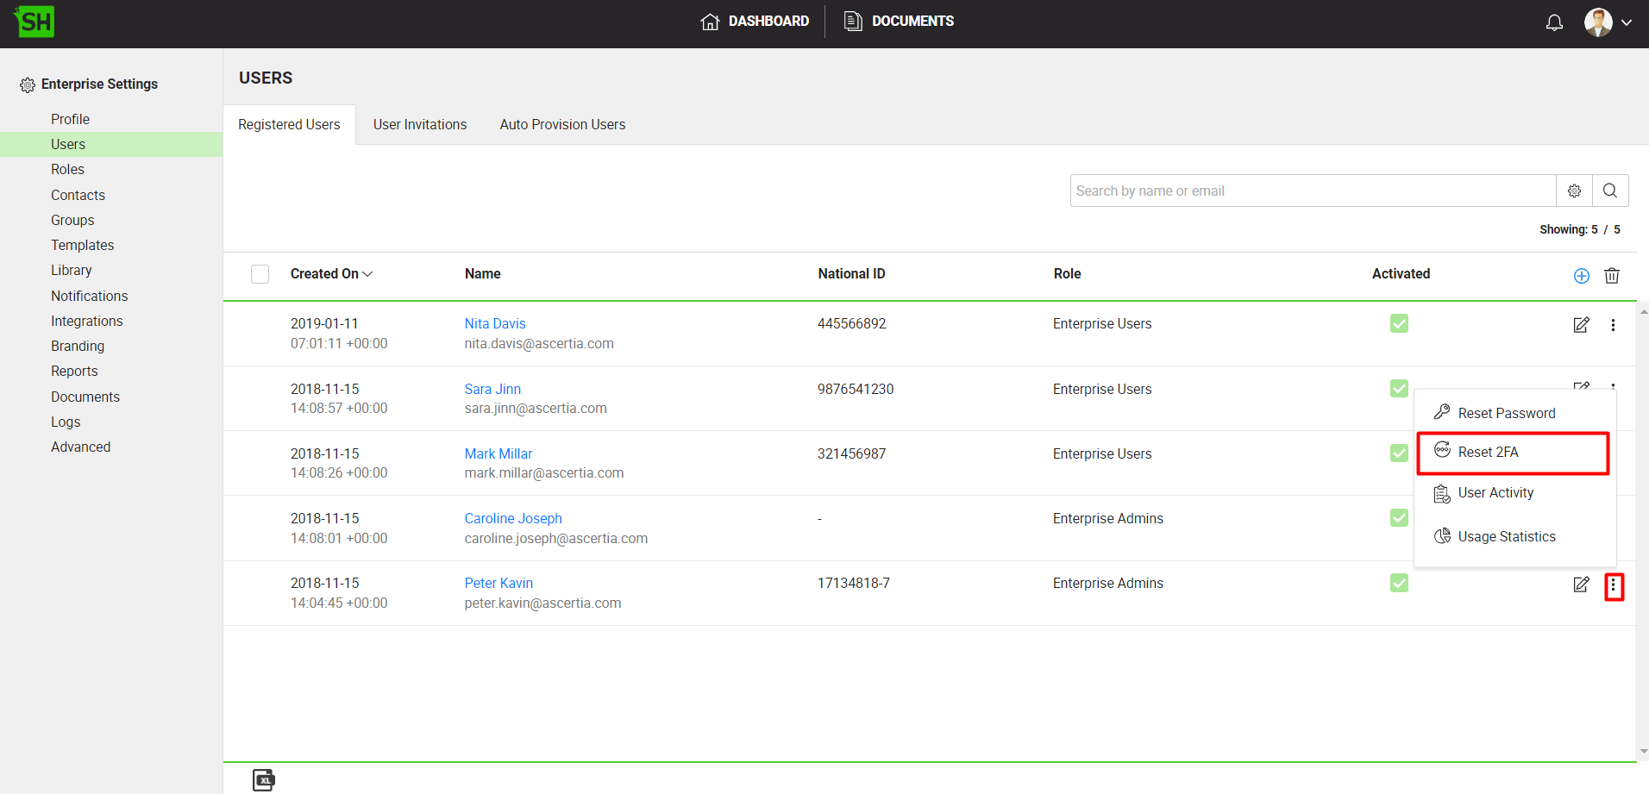Open Peter Kavin's three-dot options menu
1649x794 pixels.
tap(1613, 586)
